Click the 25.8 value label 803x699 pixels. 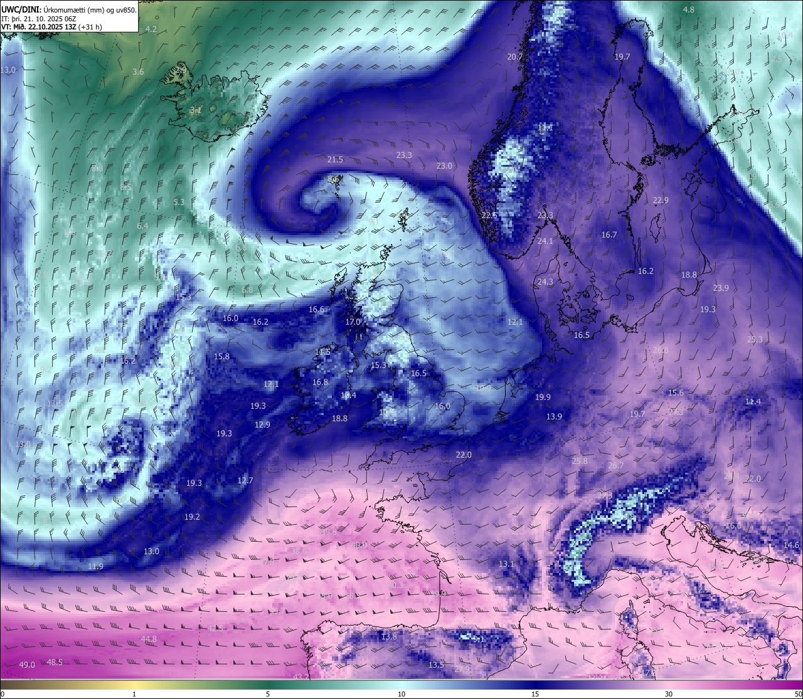(x=580, y=461)
